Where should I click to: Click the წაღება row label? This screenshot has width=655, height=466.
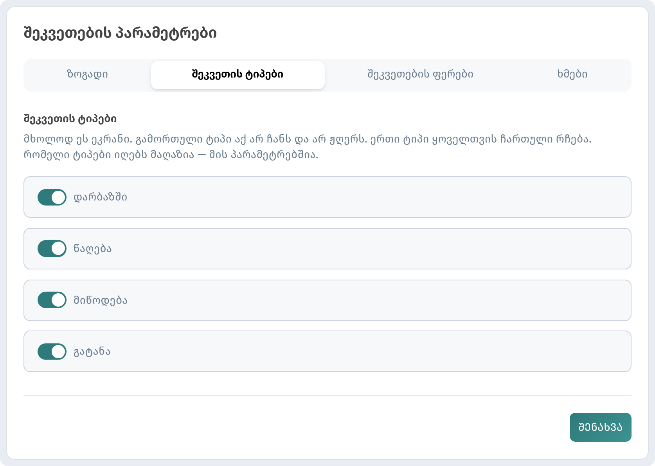click(x=93, y=249)
